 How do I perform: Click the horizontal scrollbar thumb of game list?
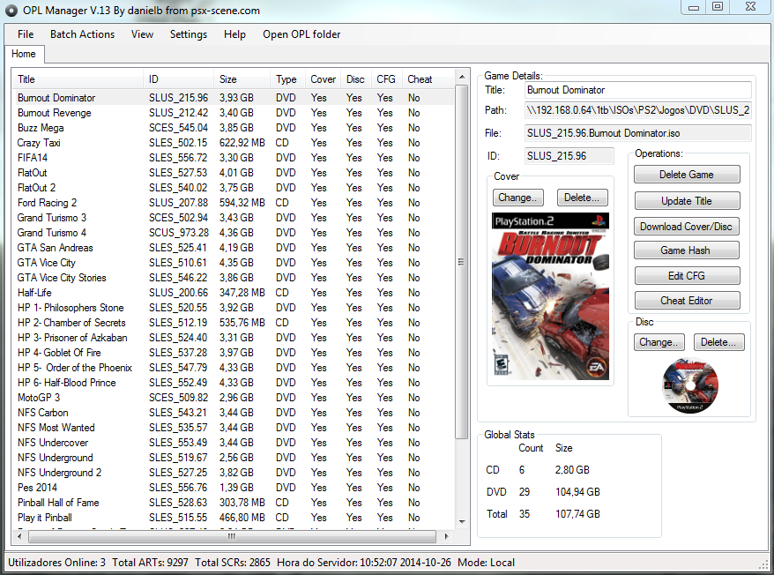(232, 536)
